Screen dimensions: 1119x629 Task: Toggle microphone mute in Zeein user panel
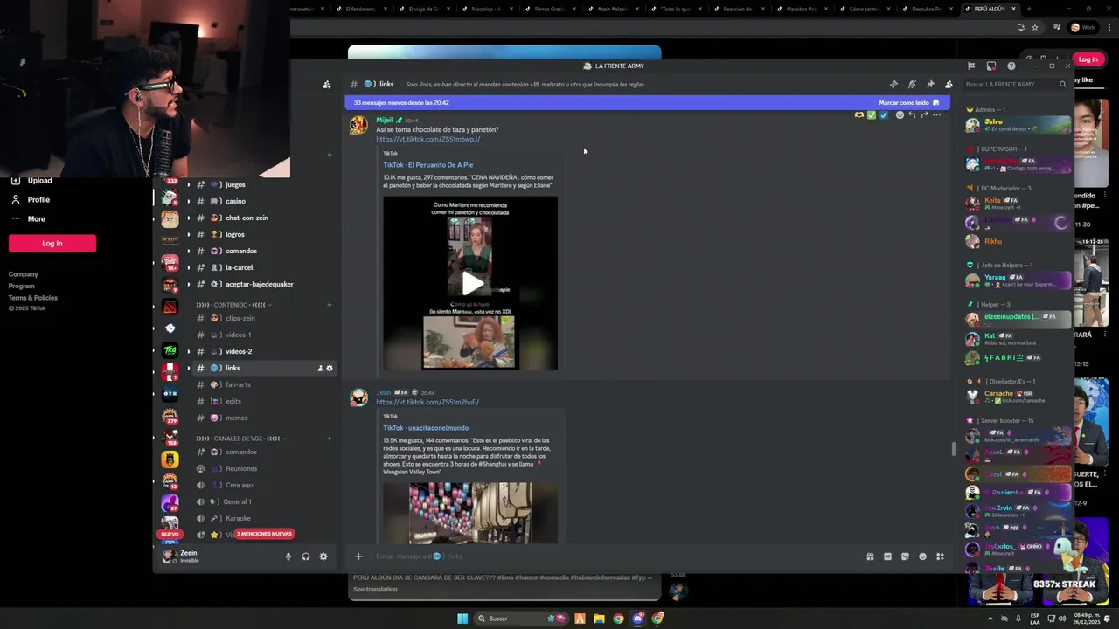[x=288, y=556]
